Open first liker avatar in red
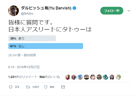Viewport: 139px width, 96px height. [67, 77]
